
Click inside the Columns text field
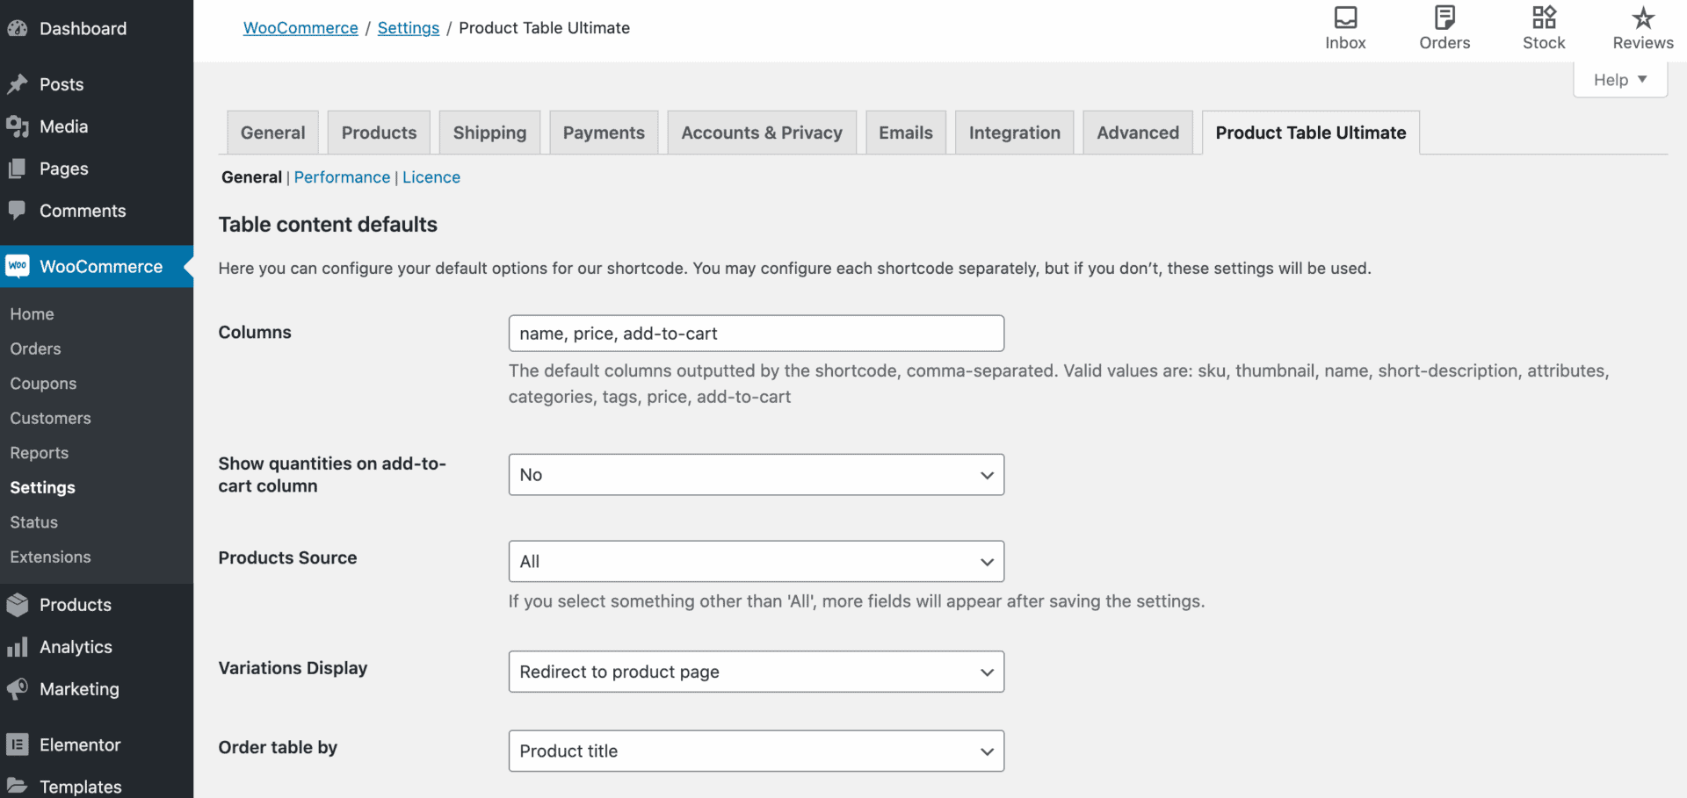click(x=756, y=333)
